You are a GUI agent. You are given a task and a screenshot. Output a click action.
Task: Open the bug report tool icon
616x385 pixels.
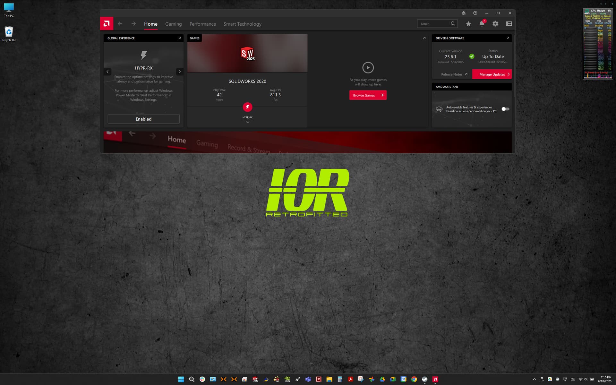464,13
